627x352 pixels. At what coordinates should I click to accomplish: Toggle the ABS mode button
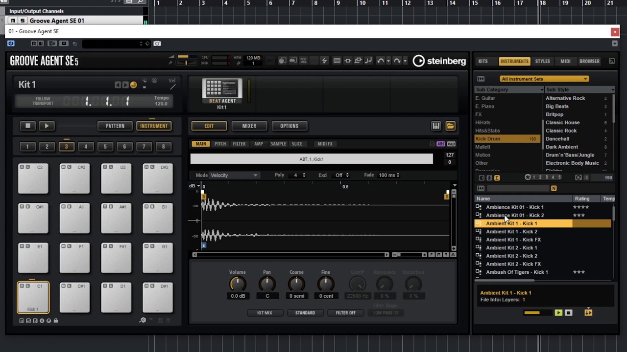(441, 144)
